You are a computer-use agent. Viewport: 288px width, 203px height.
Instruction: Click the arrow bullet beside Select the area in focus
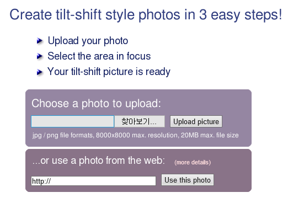click(40, 56)
